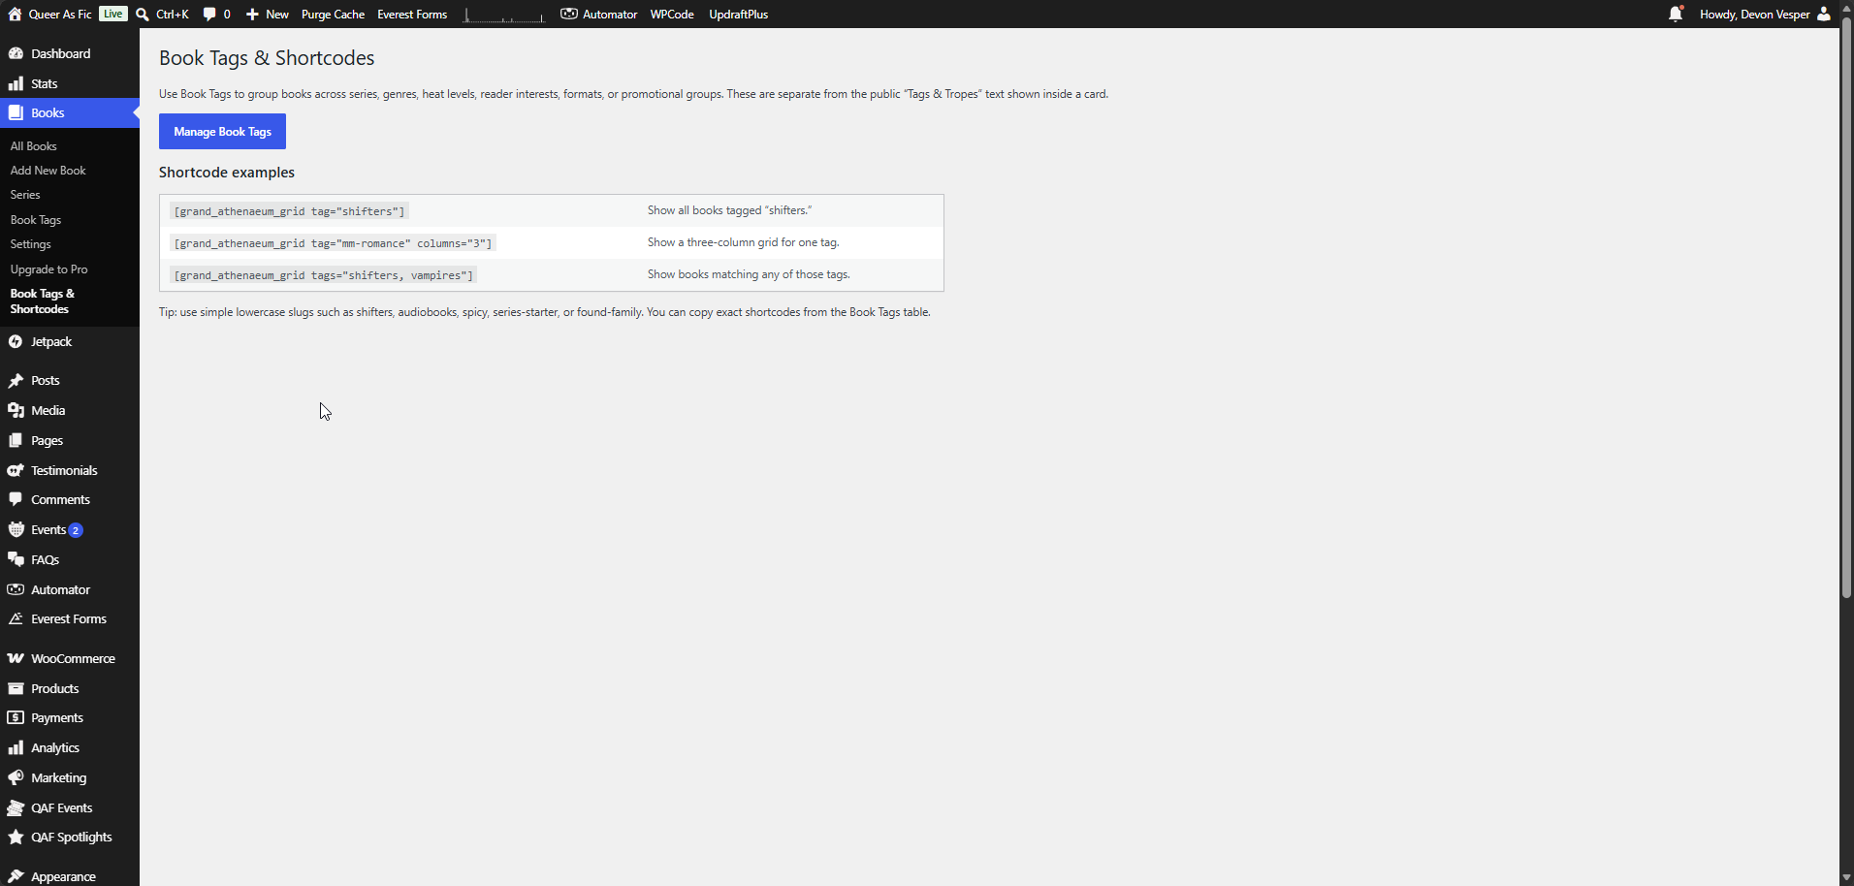This screenshot has height=886, width=1854.
Task: Click the Dashboard gauge icon
Action: 16,54
